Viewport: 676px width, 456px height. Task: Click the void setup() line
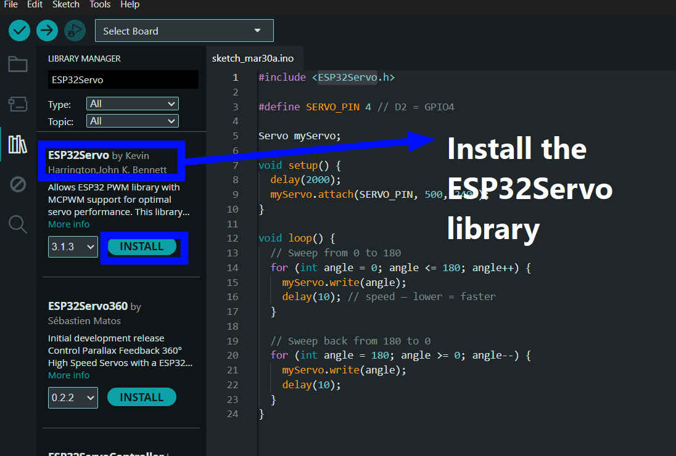[300, 165]
